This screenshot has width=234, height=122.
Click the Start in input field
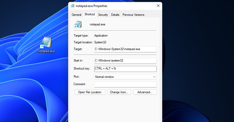pos(125,61)
